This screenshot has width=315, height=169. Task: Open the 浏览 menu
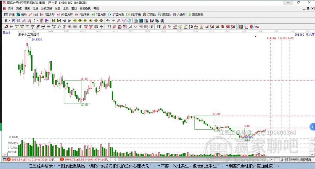pyautogui.click(x=19, y=8)
